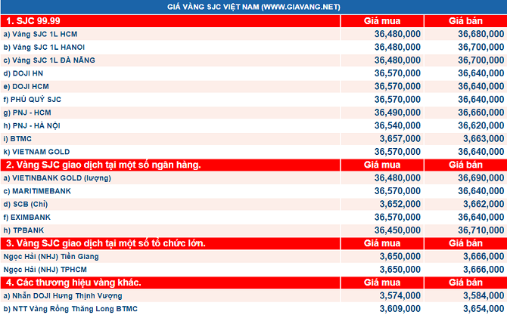The image size is (507, 315).
Task: Click the GIÁ VÀNG SJC VIỆT NAM title header
Action: 253,7
